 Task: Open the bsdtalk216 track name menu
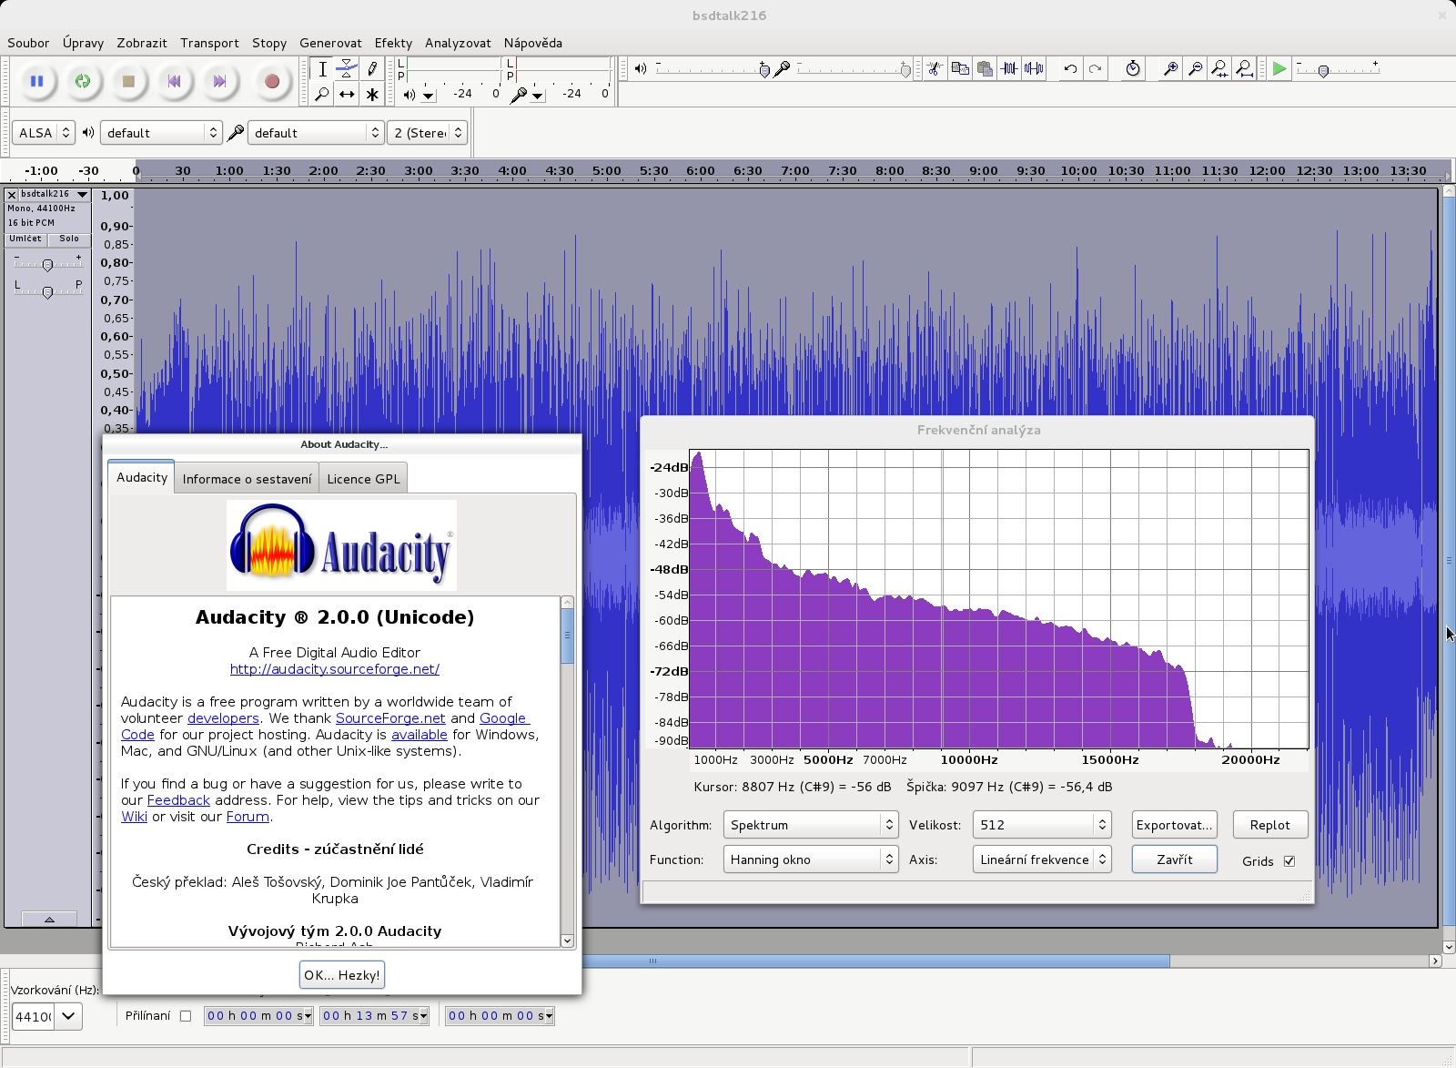[x=55, y=194]
